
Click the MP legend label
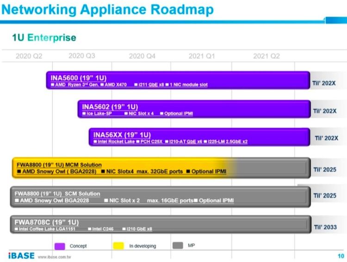point(191,245)
